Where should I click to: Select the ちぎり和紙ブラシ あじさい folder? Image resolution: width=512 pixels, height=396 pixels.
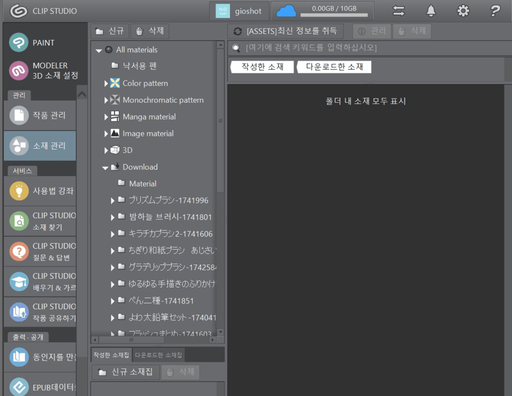(x=166, y=250)
